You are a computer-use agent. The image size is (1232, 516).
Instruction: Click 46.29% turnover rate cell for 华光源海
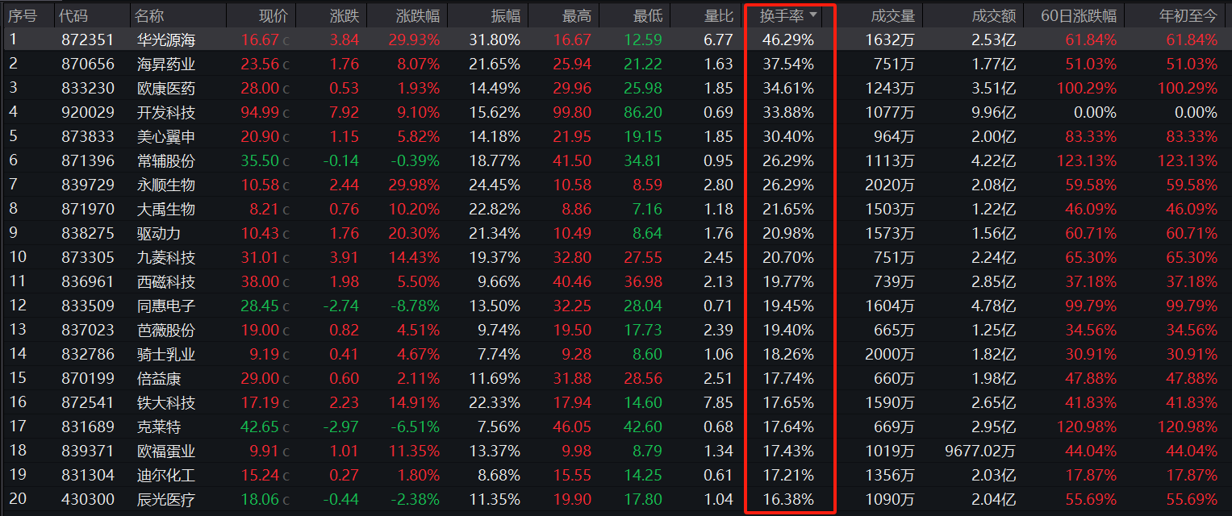tap(787, 40)
